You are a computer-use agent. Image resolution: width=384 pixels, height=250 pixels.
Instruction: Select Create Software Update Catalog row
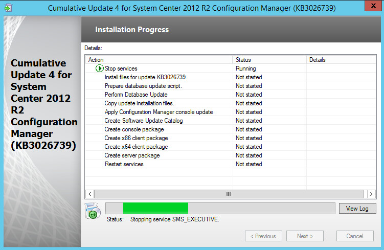(x=143, y=121)
